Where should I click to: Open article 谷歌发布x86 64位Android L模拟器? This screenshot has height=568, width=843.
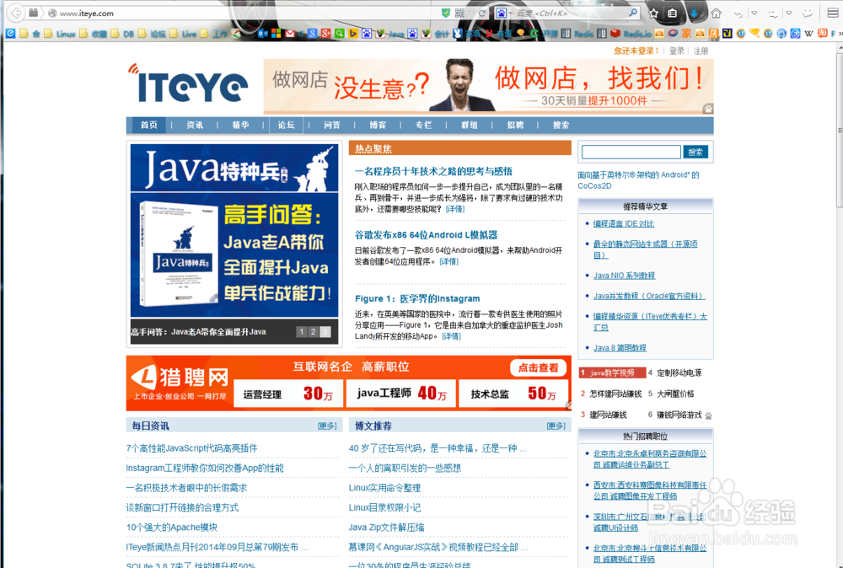[x=426, y=235]
